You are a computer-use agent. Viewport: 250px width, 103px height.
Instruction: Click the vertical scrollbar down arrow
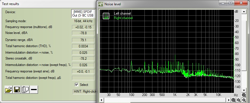pos(244,90)
